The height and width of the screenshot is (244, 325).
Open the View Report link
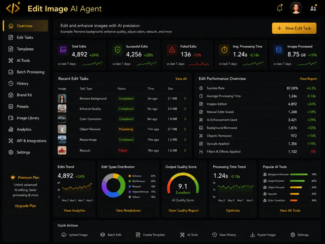308,79
